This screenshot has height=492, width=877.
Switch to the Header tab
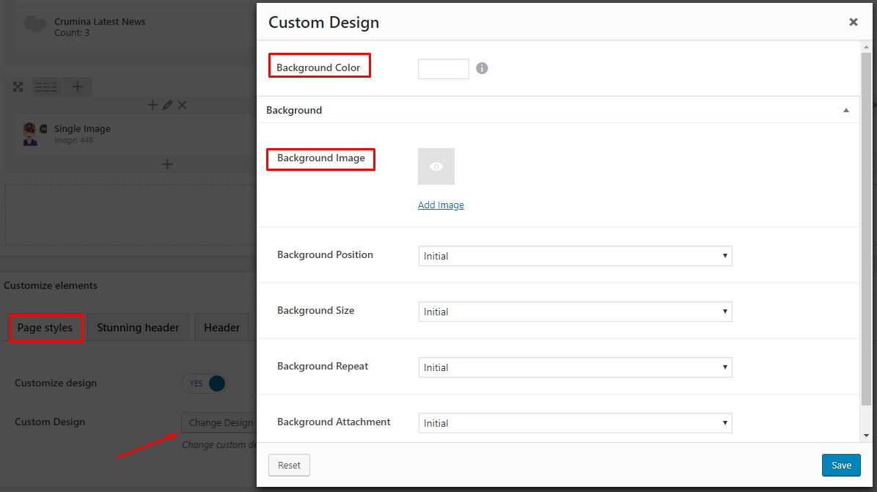click(x=222, y=328)
